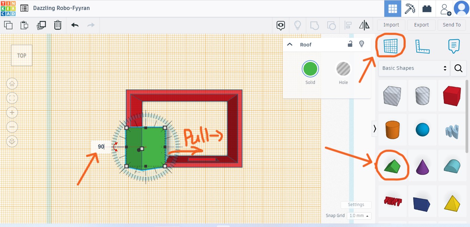
Task: Collapse the shapes panel chevron
Action: 375,129
